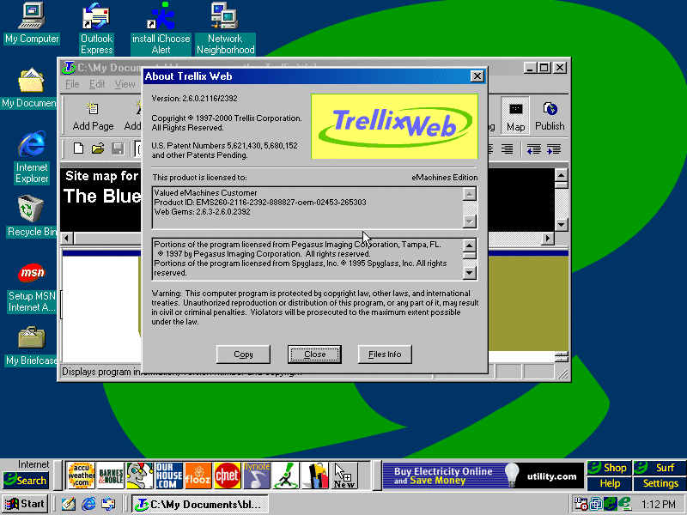Open the File menu
This screenshot has height=515, width=687.
click(72, 84)
